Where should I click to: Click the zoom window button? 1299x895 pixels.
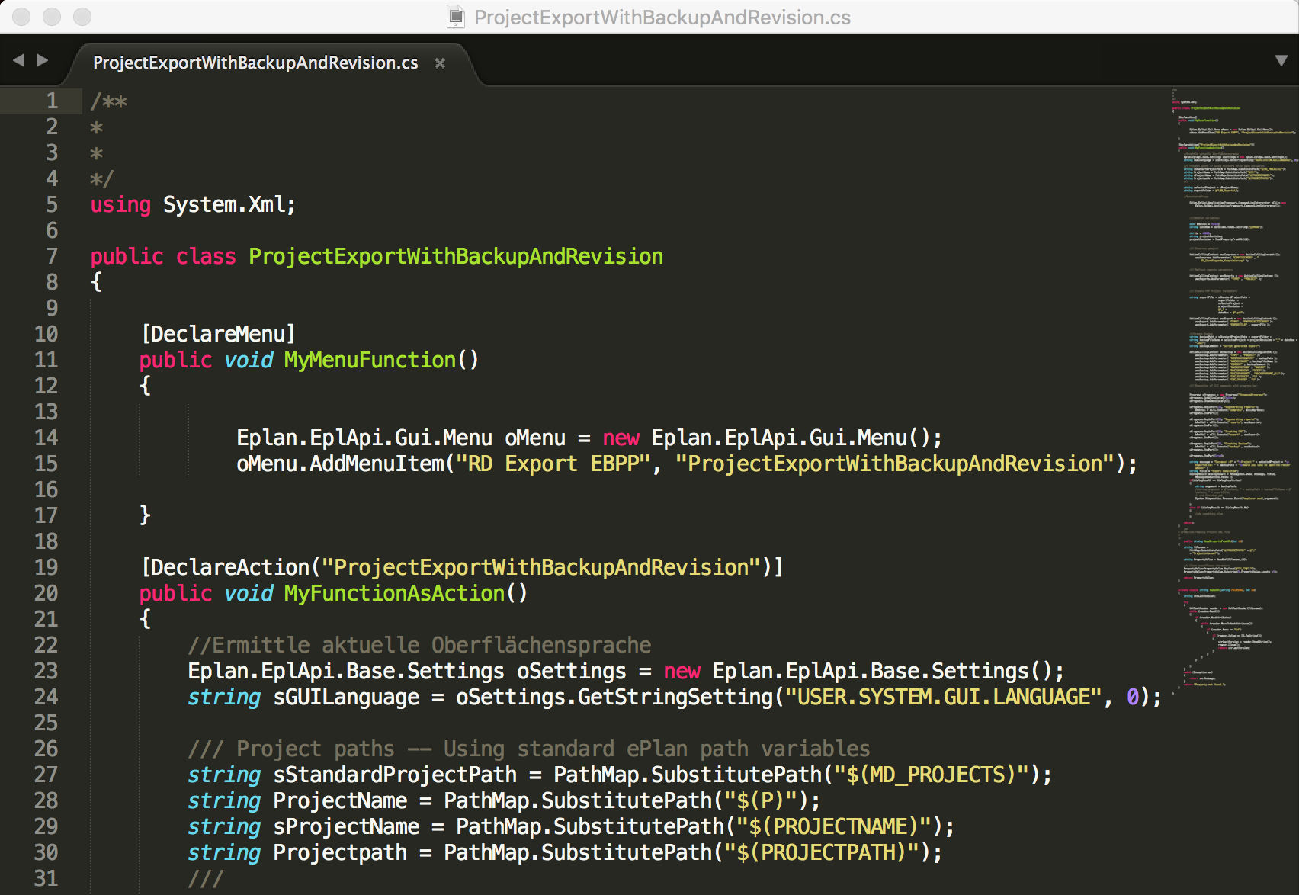click(82, 17)
